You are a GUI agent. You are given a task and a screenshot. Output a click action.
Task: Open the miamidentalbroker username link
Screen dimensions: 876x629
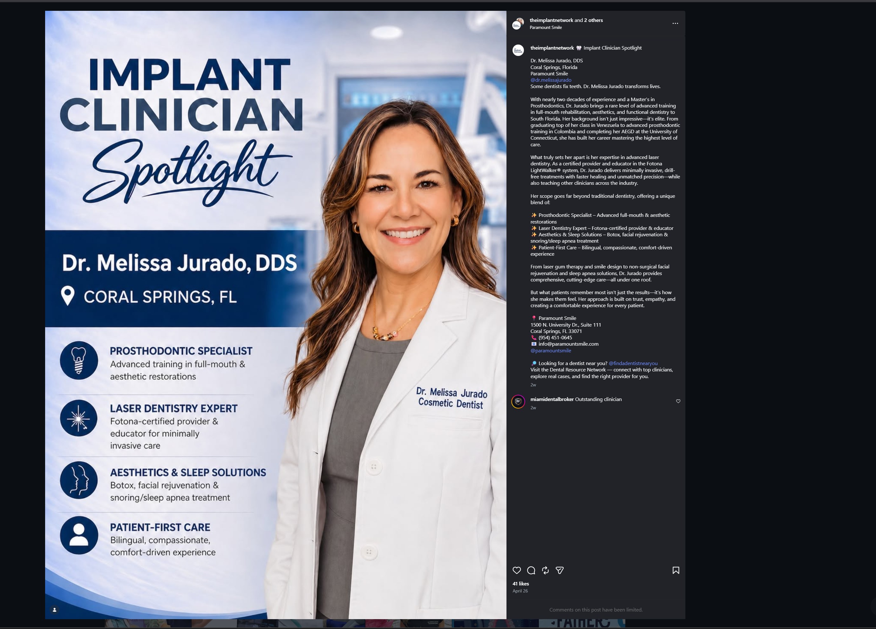point(552,399)
